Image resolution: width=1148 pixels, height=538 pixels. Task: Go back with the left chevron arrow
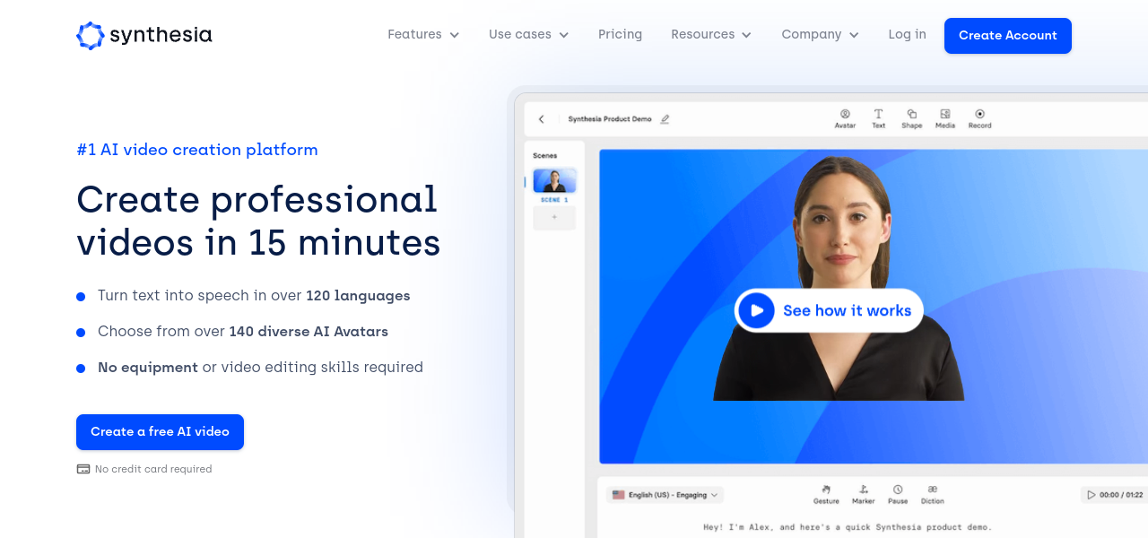coord(541,119)
